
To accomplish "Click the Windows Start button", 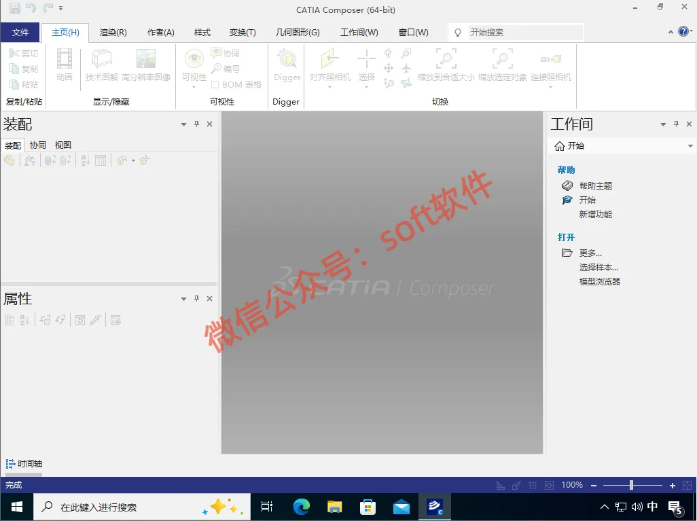I will click(17, 507).
